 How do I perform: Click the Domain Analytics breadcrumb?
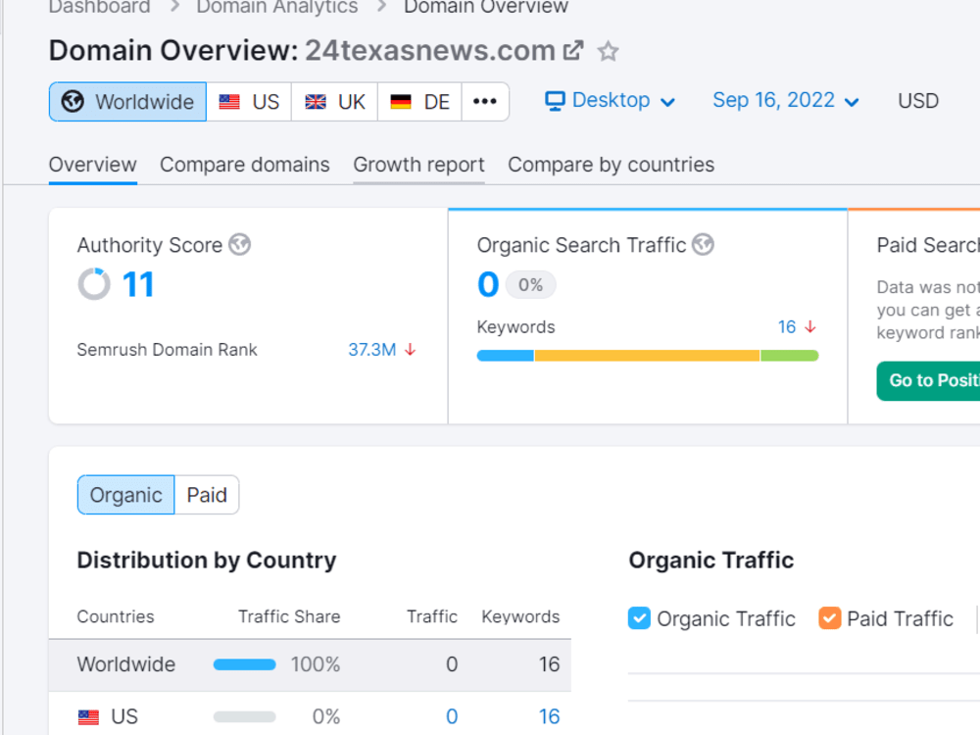click(x=277, y=7)
